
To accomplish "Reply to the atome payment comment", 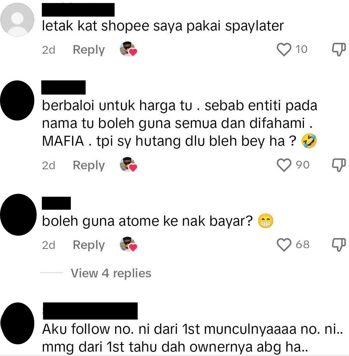I will click(89, 245).
